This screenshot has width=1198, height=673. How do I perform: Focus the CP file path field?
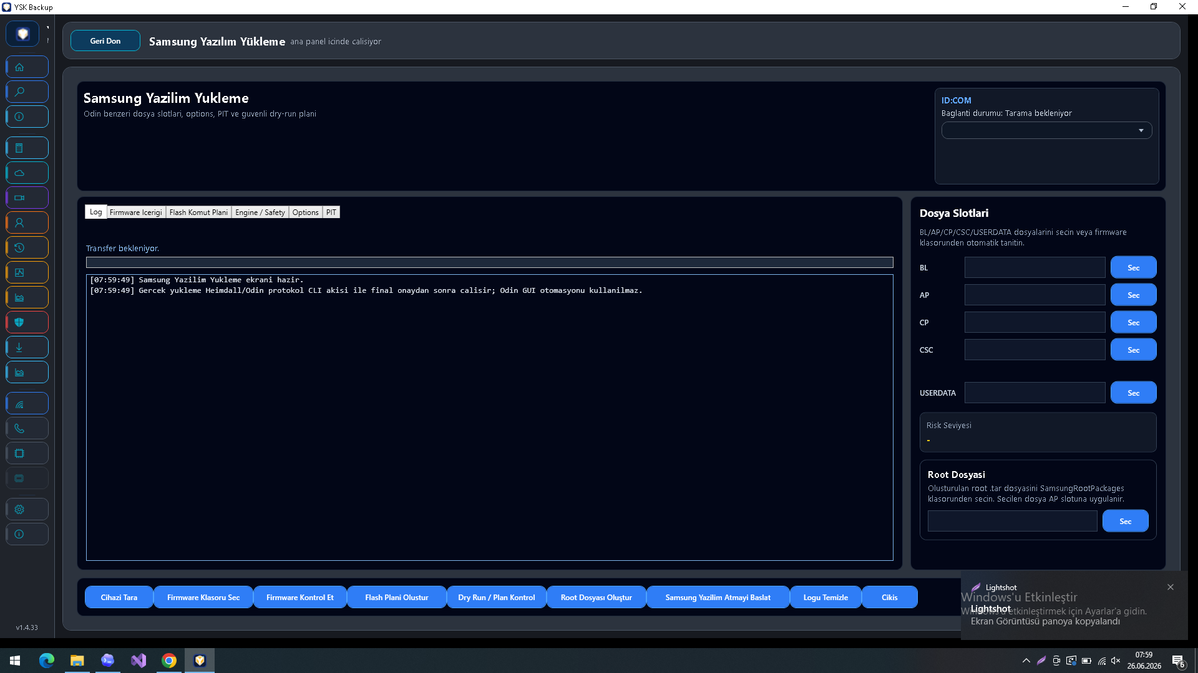coord(1035,322)
